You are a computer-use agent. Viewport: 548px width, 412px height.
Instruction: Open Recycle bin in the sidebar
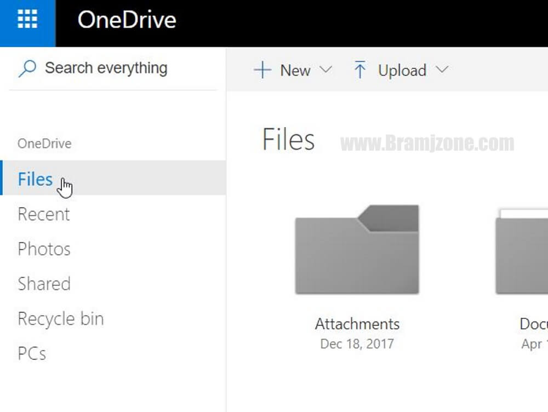pyautogui.click(x=61, y=319)
